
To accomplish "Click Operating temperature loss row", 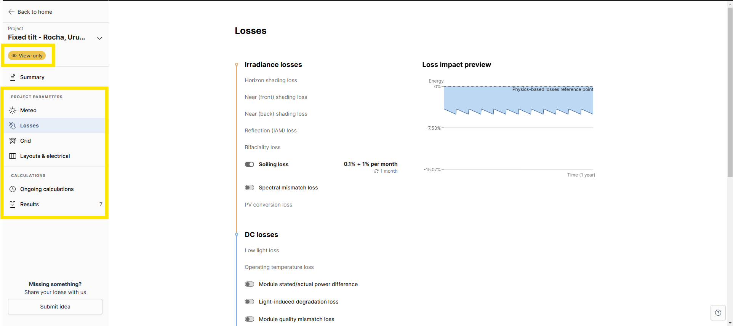I will tap(279, 267).
